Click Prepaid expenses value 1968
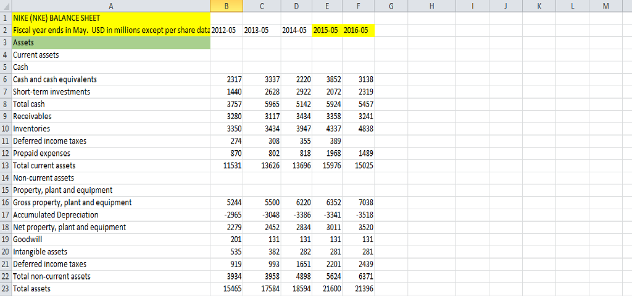Image resolution: width=632 pixels, height=296 pixels. [327, 153]
